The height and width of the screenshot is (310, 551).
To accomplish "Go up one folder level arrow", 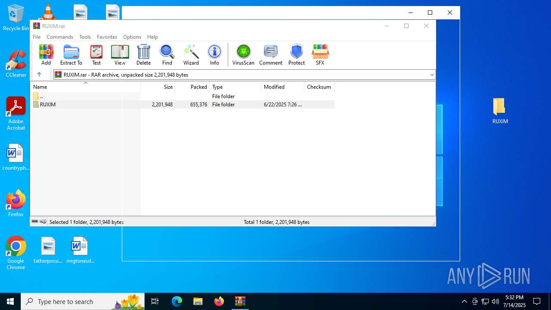I will coord(39,74).
